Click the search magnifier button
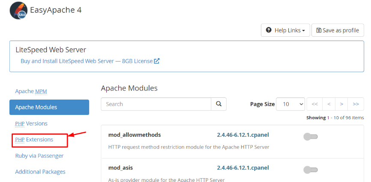 pyautogui.click(x=218, y=104)
